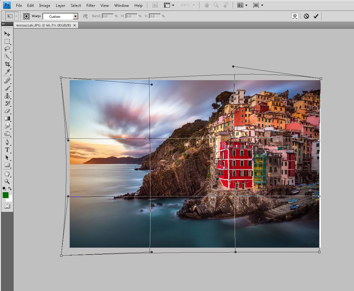Activate the Eraser tool
The image size is (354, 291).
tap(7, 111)
